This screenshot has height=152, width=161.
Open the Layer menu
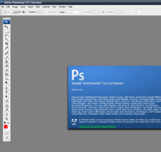23,7
